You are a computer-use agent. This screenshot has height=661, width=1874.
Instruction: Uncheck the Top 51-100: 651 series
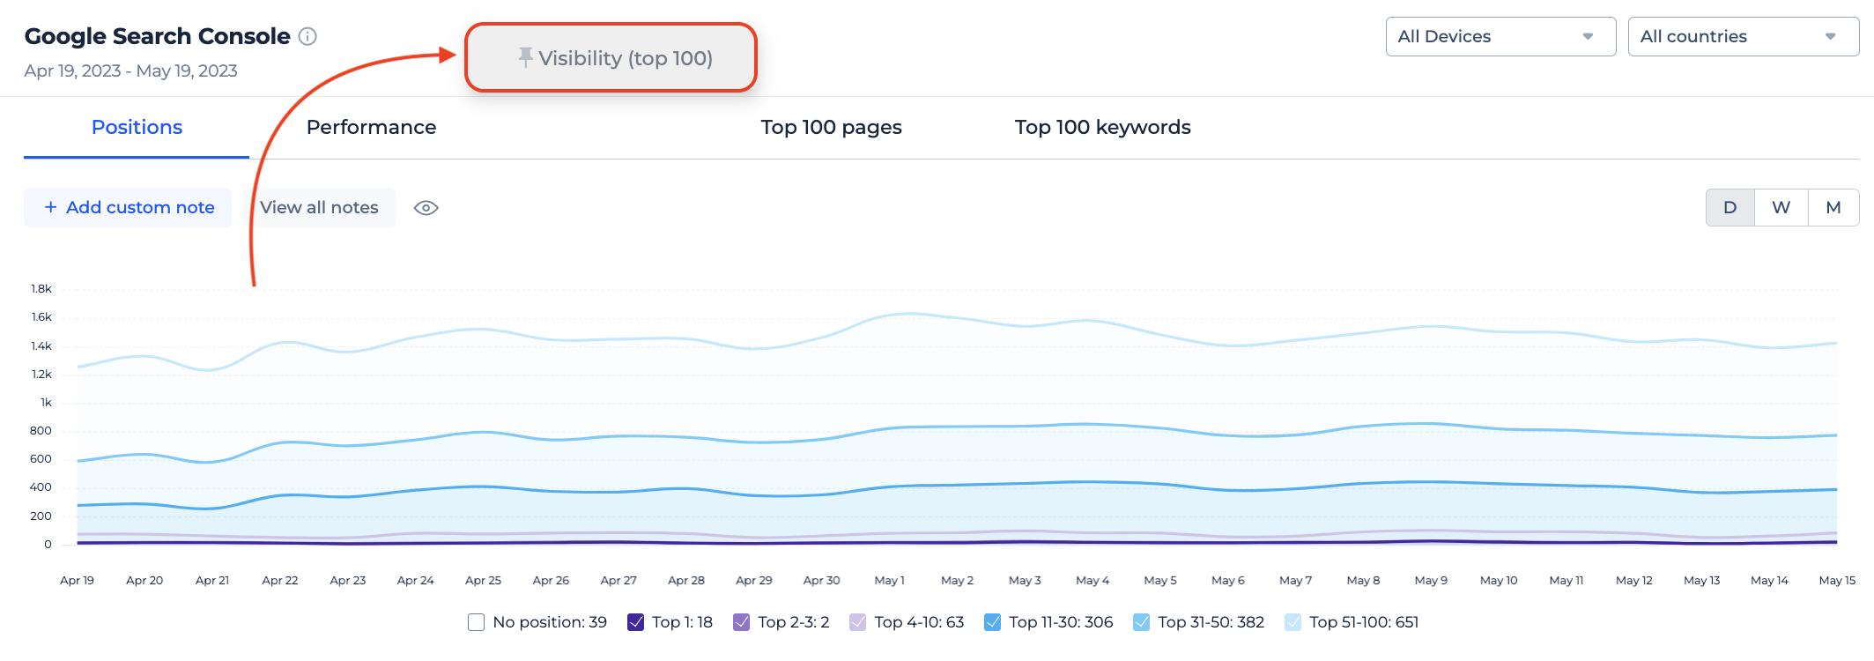pyautogui.click(x=1293, y=622)
